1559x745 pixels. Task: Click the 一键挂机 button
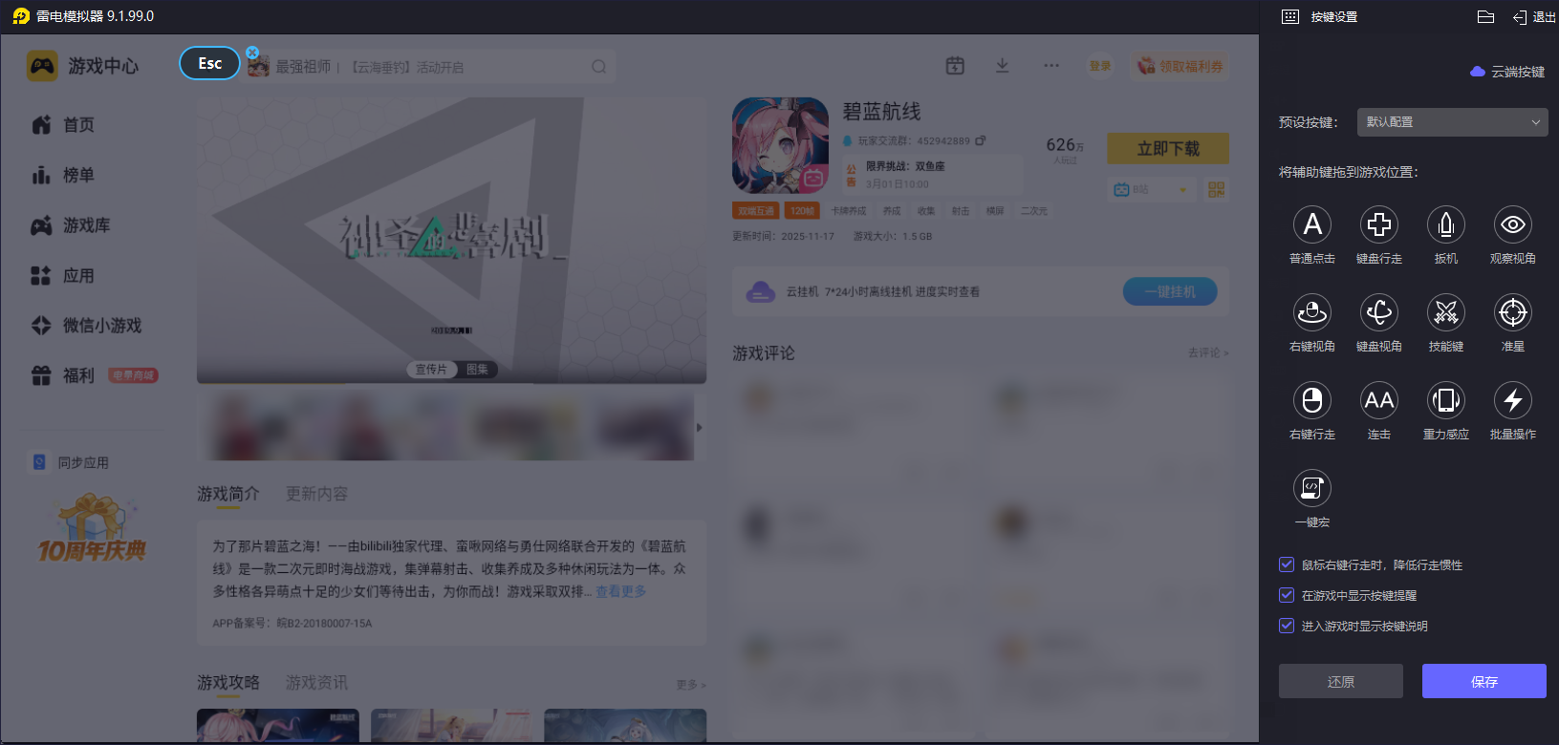pos(1170,291)
